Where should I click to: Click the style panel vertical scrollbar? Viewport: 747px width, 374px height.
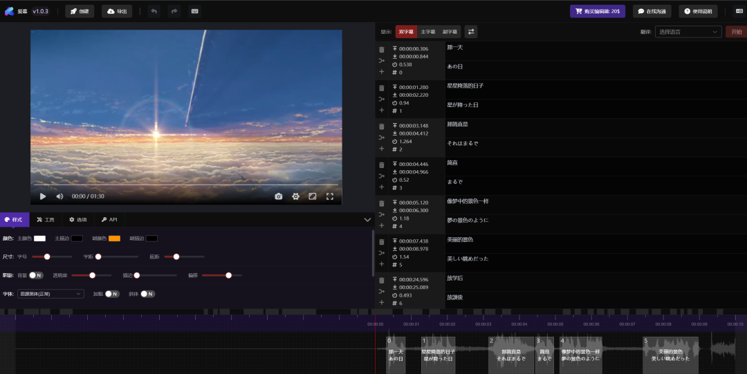(x=373, y=253)
